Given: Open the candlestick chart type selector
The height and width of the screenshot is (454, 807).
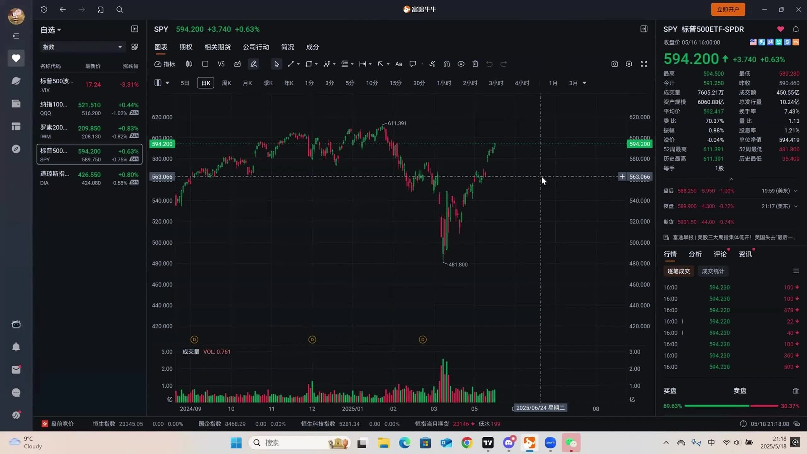Looking at the screenshot, I should pyautogui.click(x=189, y=64).
